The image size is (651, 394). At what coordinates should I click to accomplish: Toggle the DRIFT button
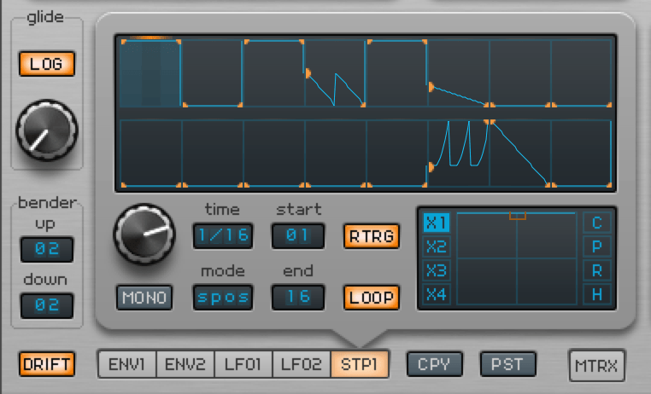(47, 364)
